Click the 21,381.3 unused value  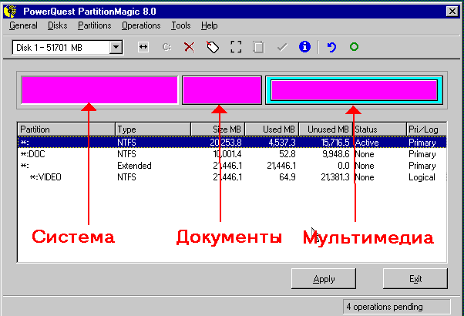pyautogui.click(x=335, y=177)
